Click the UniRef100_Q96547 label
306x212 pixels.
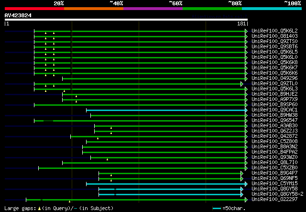[x=274, y=121]
